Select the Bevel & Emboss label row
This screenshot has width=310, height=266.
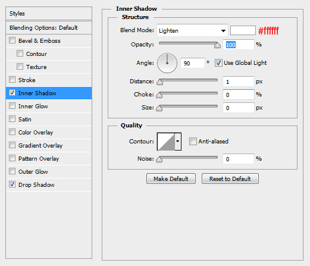pos(49,40)
